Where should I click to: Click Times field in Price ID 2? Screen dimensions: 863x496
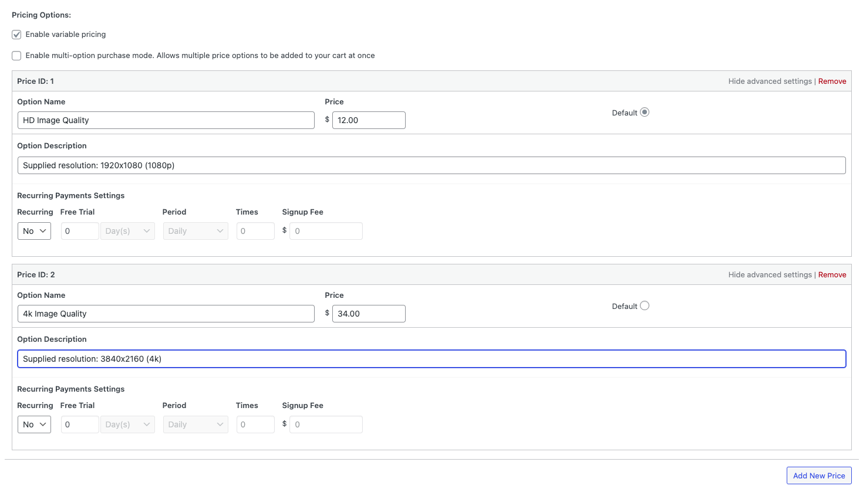[x=255, y=424]
